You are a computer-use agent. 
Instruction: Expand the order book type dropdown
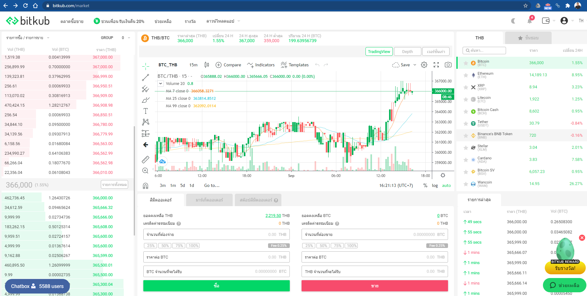[x=48, y=38]
